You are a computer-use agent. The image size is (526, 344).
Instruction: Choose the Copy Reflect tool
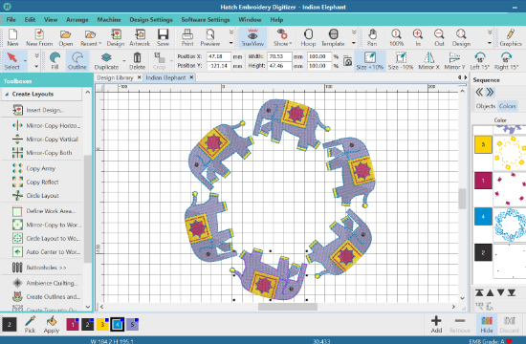tap(42, 183)
